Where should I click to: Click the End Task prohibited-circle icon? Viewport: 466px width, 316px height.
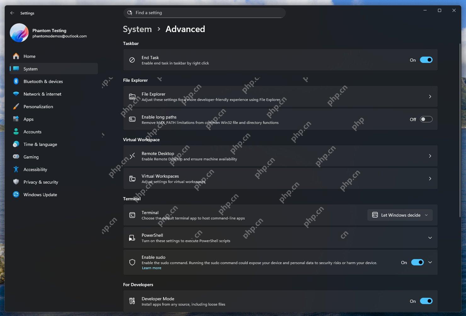coord(132,60)
